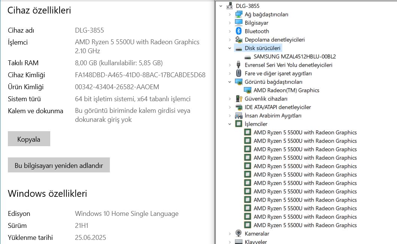Collapse the İşlemciler node arrow
397x244 pixels.
click(230, 124)
